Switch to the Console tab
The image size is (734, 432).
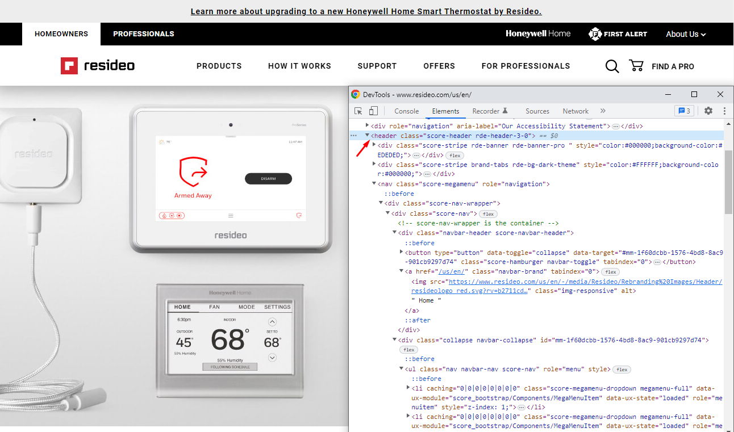tap(406, 111)
